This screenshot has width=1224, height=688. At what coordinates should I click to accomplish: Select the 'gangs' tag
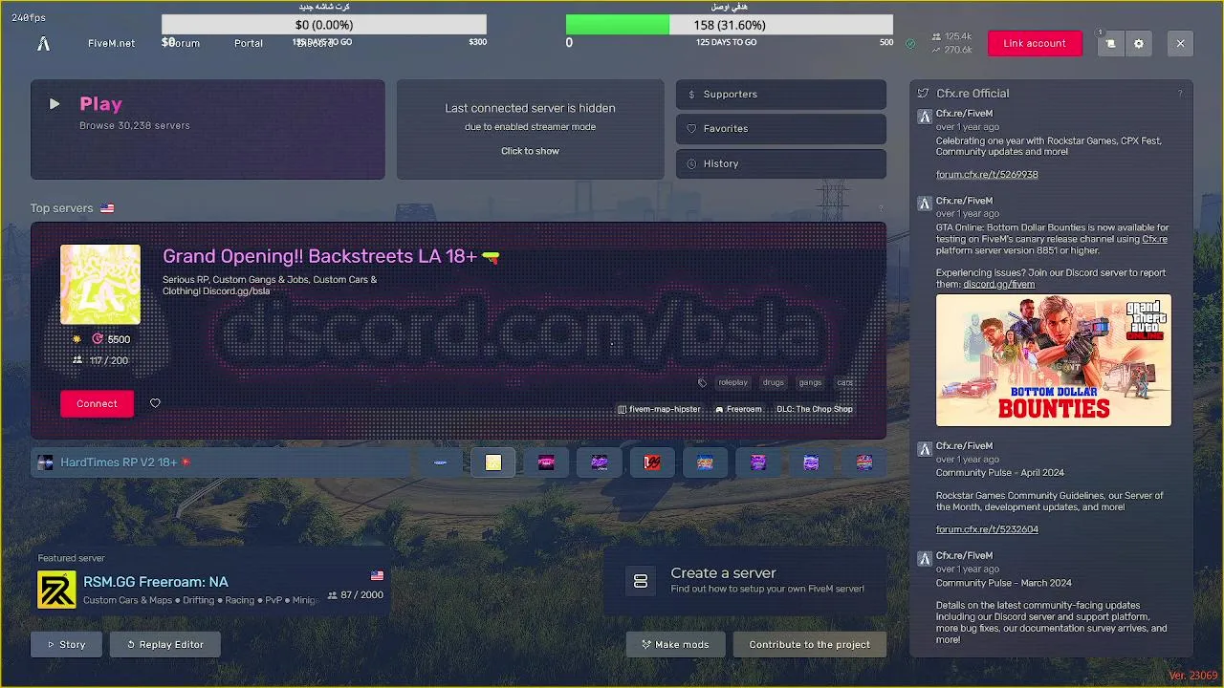click(811, 382)
